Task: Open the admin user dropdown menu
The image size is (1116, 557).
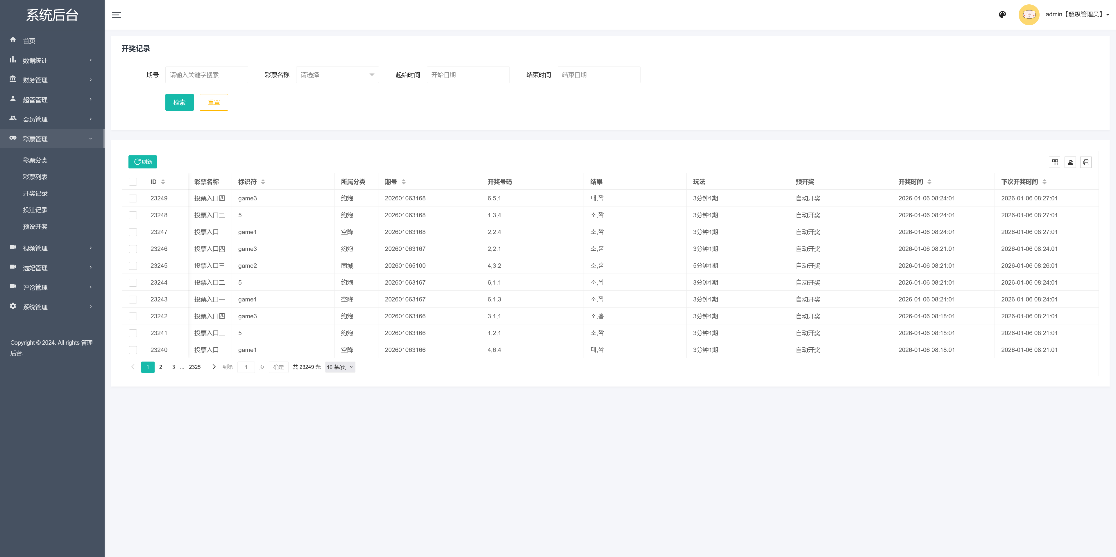Action: 1077,14
